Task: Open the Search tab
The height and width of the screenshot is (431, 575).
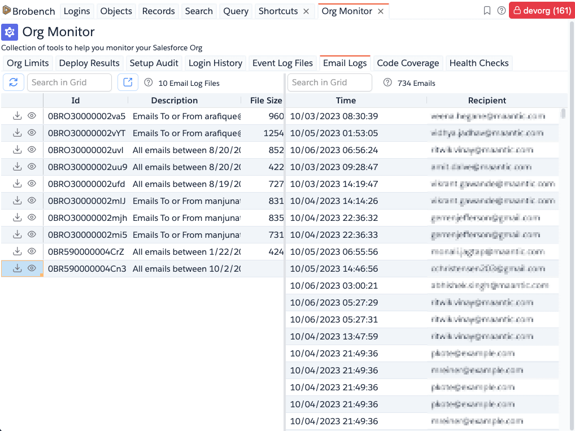Action: coord(199,11)
